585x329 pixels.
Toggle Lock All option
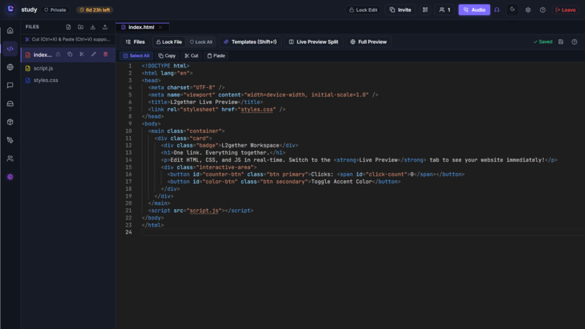coord(201,42)
